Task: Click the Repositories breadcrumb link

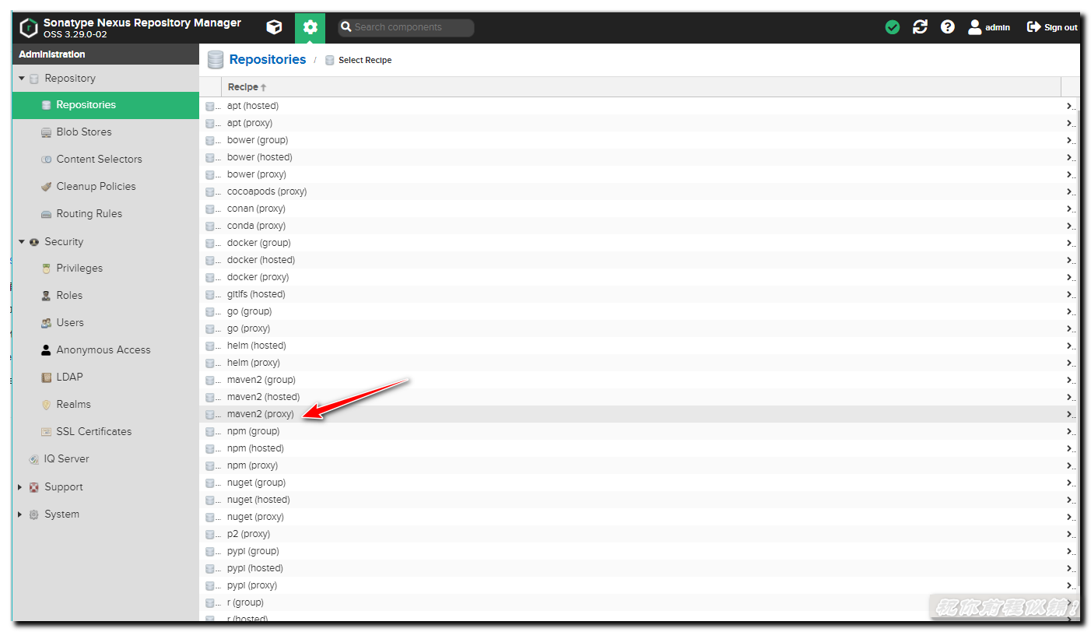Action: pyautogui.click(x=267, y=60)
